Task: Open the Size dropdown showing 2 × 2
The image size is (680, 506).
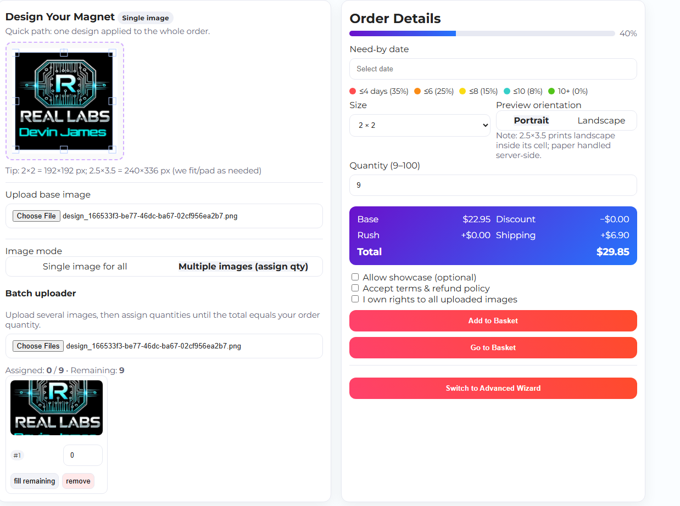Action: tap(420, 125)
